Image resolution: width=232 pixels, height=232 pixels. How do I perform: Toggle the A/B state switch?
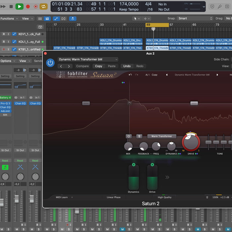[x=147, y=75]
